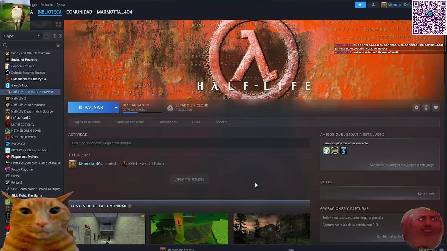The height and width of the screenshot is (251, 447).
Task: Open the dark outdoor screenshot thumbnail
Action: click(272, 229)
